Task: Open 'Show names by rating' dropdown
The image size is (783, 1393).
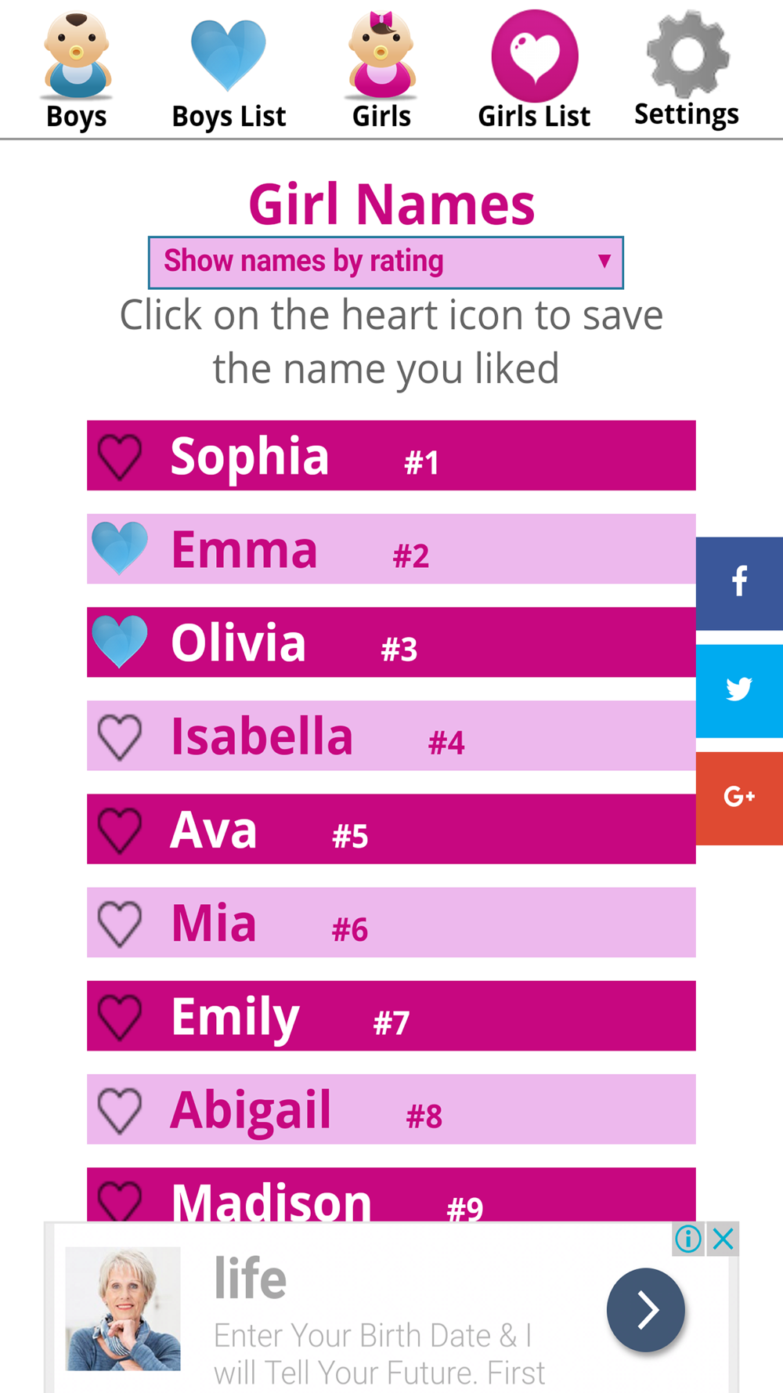Action: pyautogui.click(x=386, y=262)
